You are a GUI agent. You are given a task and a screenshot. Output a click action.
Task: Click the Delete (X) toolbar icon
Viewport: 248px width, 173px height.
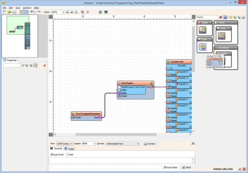click(88, 12)
